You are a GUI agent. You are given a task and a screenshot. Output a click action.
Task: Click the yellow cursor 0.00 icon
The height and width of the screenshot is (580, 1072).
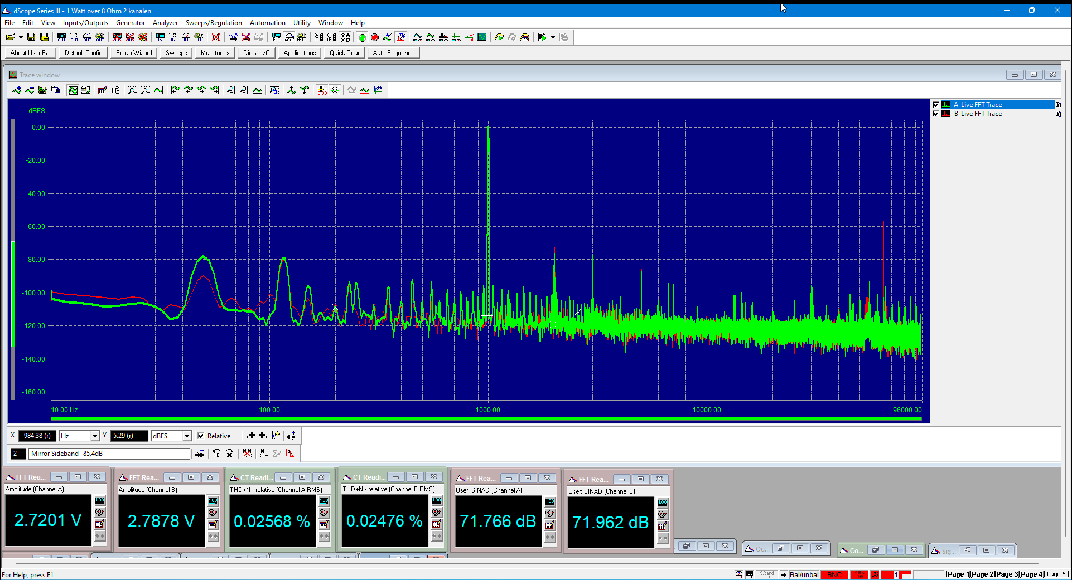322,90
